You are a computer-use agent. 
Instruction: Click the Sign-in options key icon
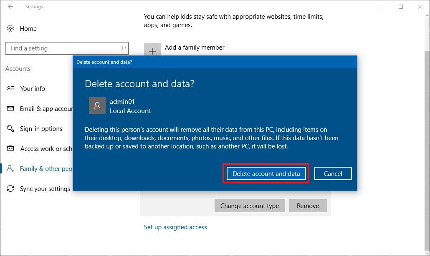point(10,128)
